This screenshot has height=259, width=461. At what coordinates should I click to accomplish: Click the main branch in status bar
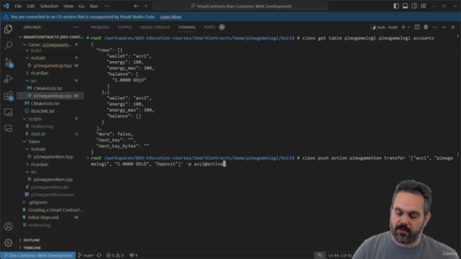86,255
